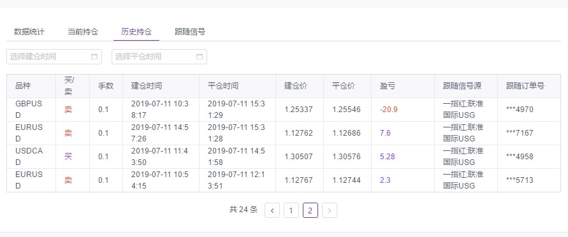Click the 买 label in USDCAD row
568x237 pixels.
(x=68, y=157)
